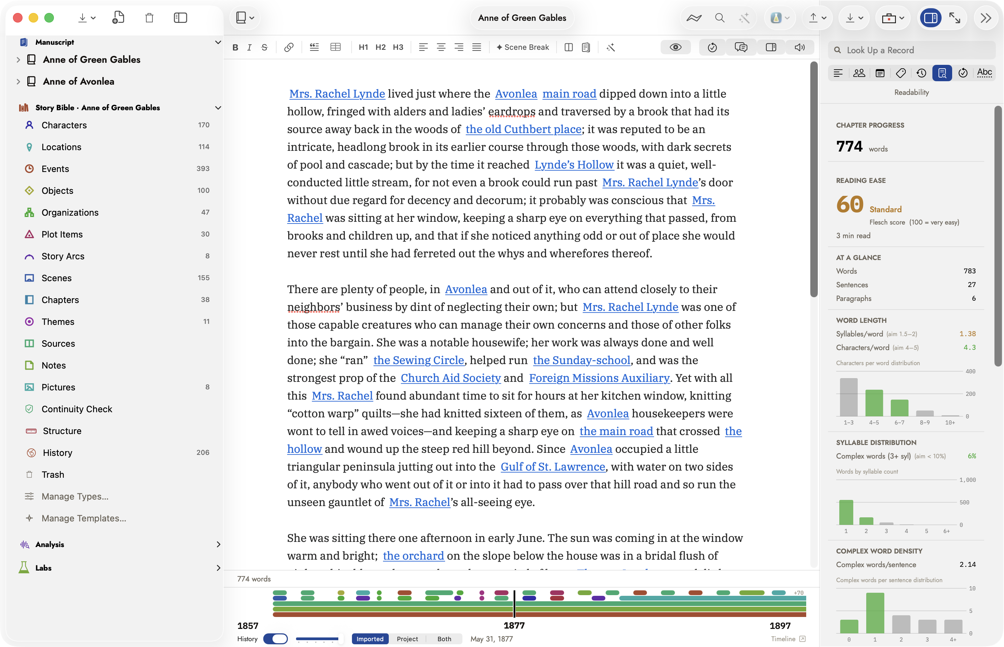Insert a Scene Break
The image size is (1004, 647).
tap(522, 47)
